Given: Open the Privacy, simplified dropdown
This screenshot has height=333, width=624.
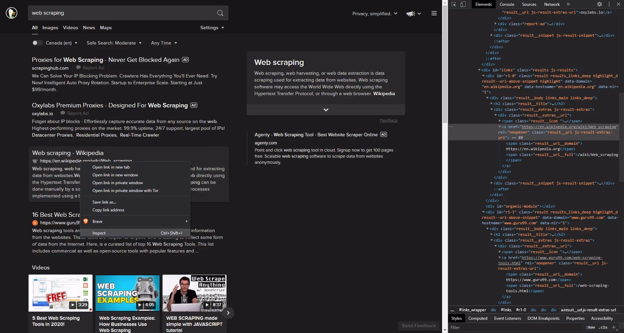Looking at the screenshot, I should tap(375, 14).
